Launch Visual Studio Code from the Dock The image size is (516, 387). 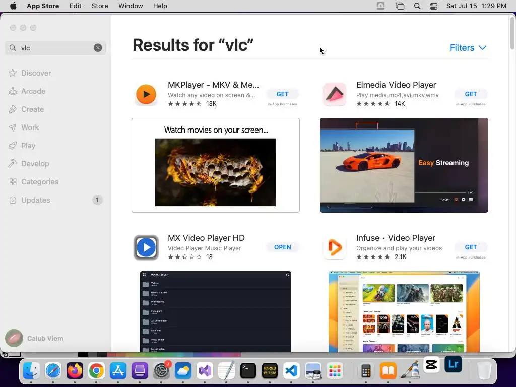pos(291,371)
